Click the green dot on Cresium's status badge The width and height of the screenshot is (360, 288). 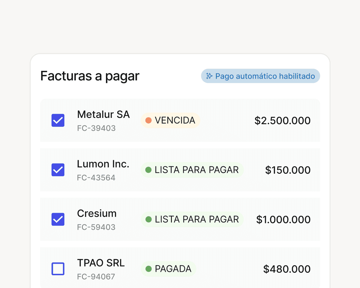(149, 219)
